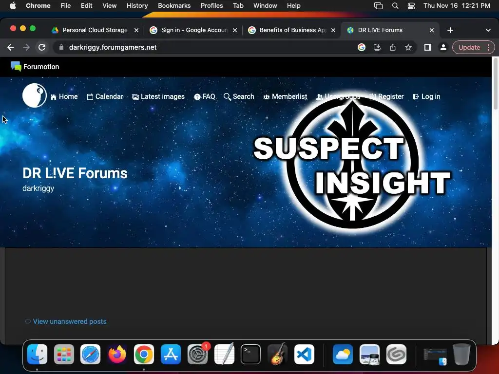Open the Bookmarks menu
Screen dimensions: 499x374
[x=174, y=6]
